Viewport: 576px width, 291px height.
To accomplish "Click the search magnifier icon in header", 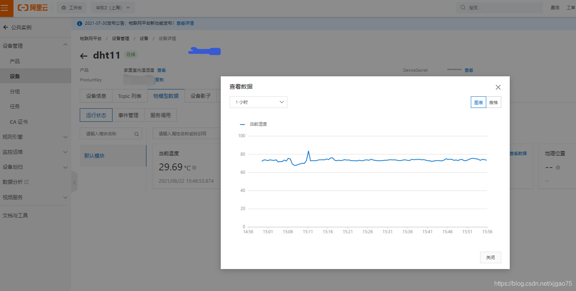I will pos(463,8).
